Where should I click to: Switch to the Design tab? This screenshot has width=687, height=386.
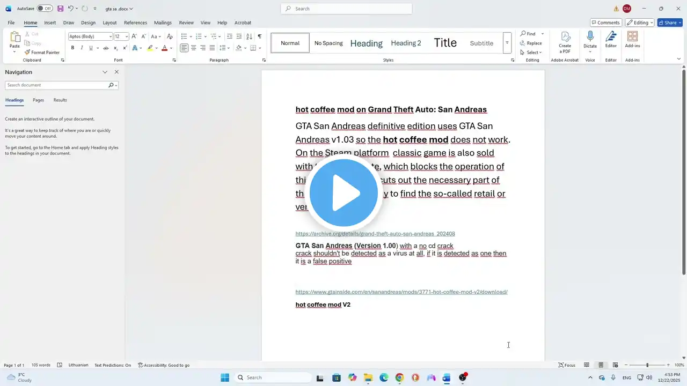coord(89,23)
